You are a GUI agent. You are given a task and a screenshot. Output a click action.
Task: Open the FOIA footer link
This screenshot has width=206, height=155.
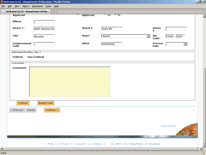51,144
